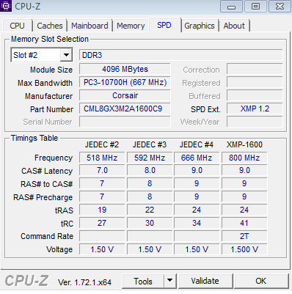Click the JEDEC #2 column header
This screenshot has height=294, width=292.
click(x=102, y=144)
